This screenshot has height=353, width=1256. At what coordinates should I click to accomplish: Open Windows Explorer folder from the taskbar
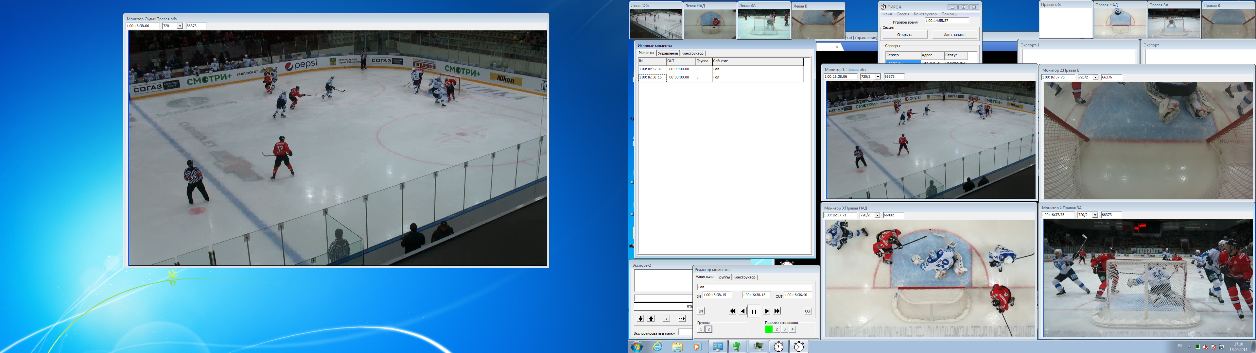point(677,347)
